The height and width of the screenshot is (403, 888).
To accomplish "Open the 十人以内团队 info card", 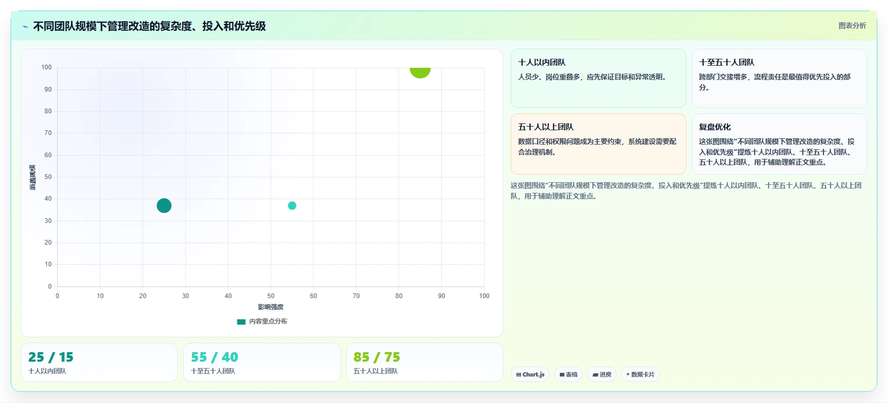I will (599, 78).
